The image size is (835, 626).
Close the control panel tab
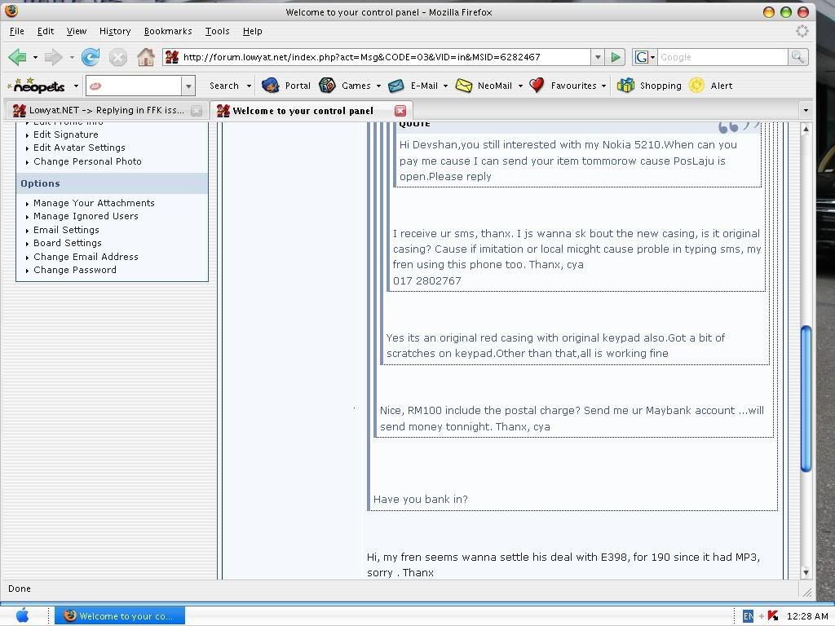400,110
